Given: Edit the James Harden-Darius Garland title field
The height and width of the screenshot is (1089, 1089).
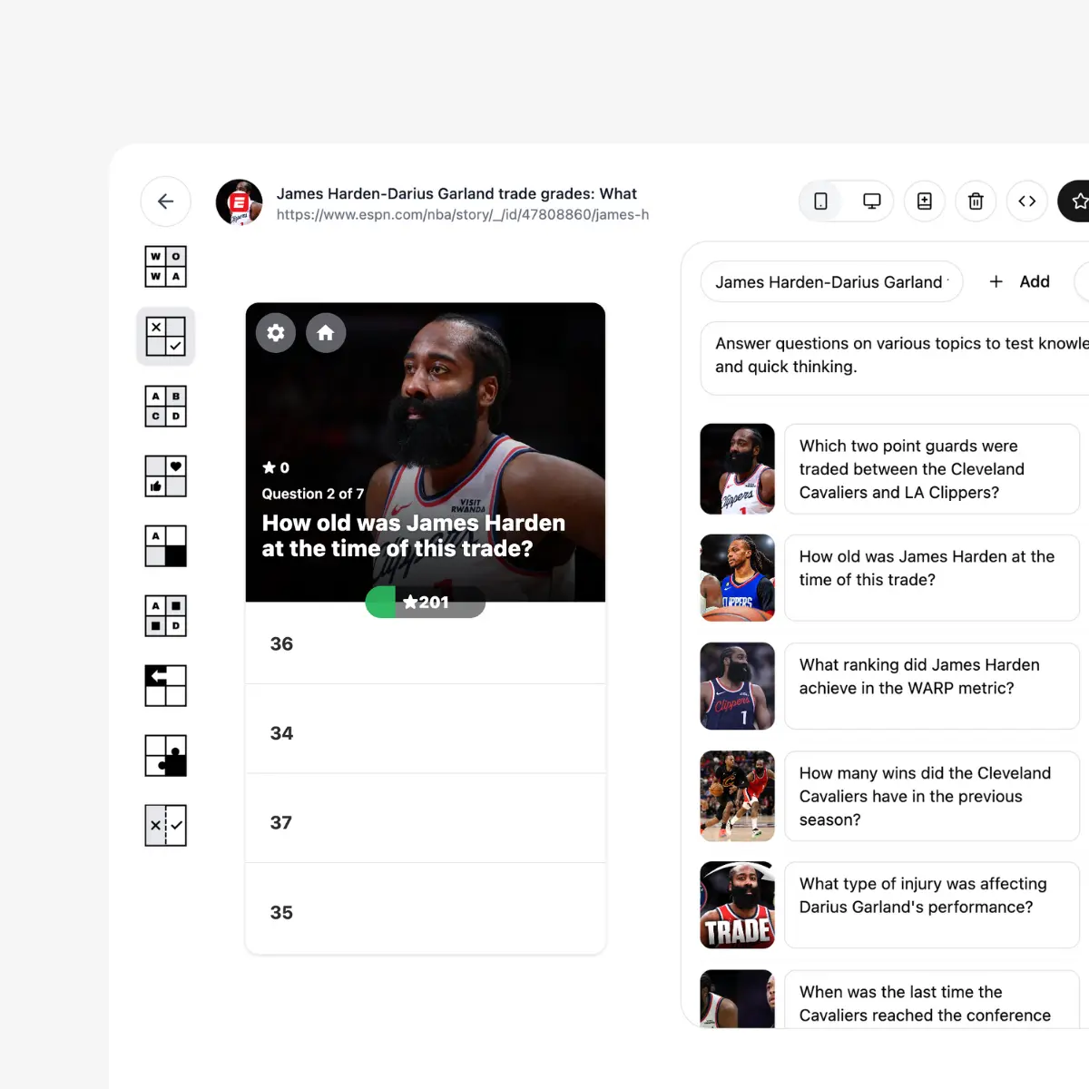Looking at the screenshot, I should (830, 281).
